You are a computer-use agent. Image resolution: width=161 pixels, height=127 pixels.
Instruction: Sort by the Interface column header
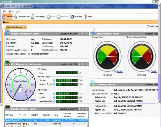coord(13,115)
